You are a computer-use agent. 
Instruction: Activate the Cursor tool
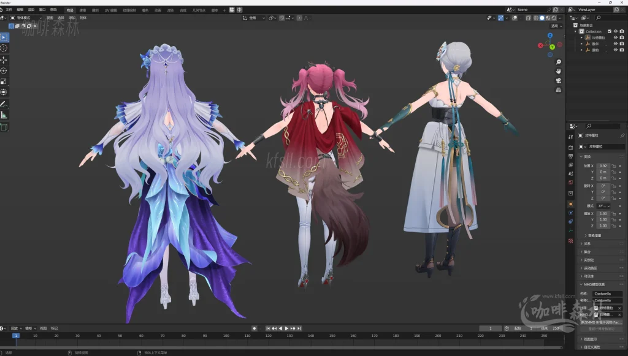coord(4,48)
